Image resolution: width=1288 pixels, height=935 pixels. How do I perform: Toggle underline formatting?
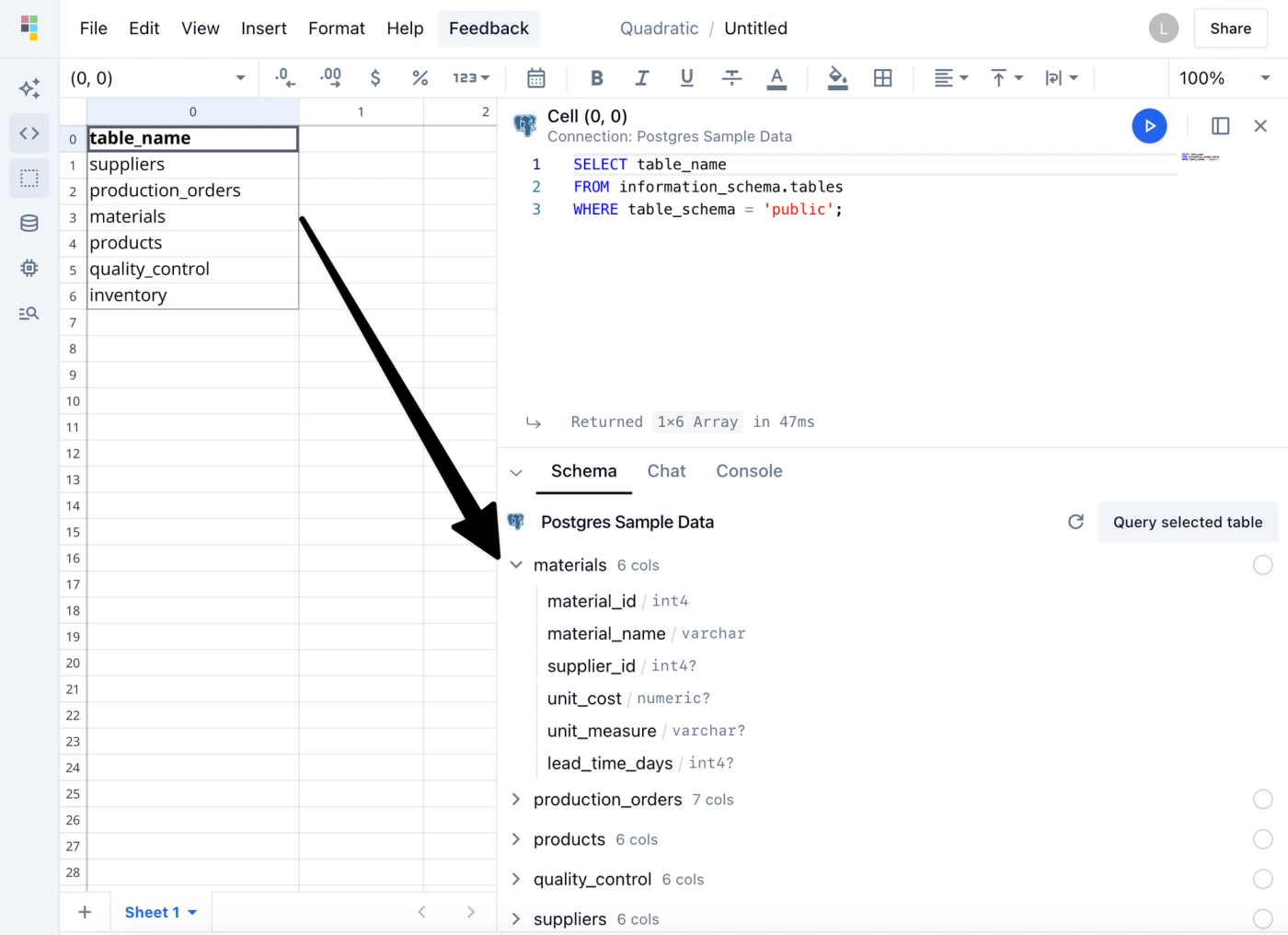(686, 77)
